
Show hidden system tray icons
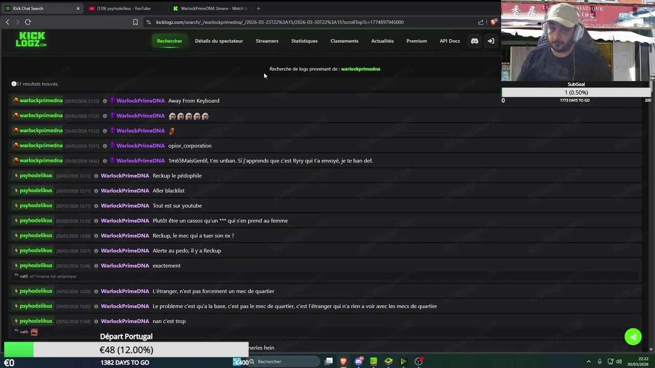pos(588,362)
